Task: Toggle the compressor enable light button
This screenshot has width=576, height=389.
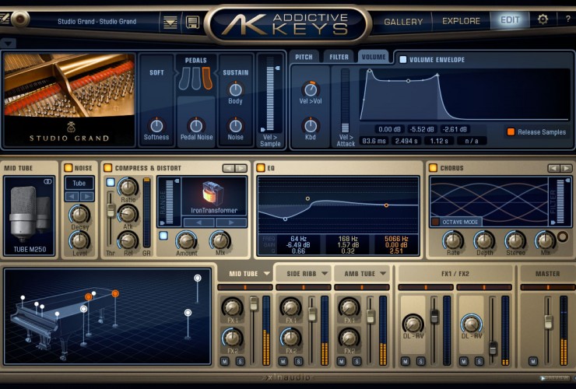Action: [x=111, y=182]
